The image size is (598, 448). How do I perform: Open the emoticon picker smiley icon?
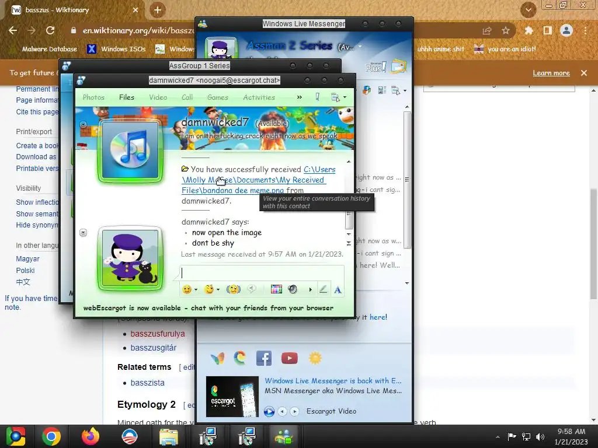click(x=186, y=289)
